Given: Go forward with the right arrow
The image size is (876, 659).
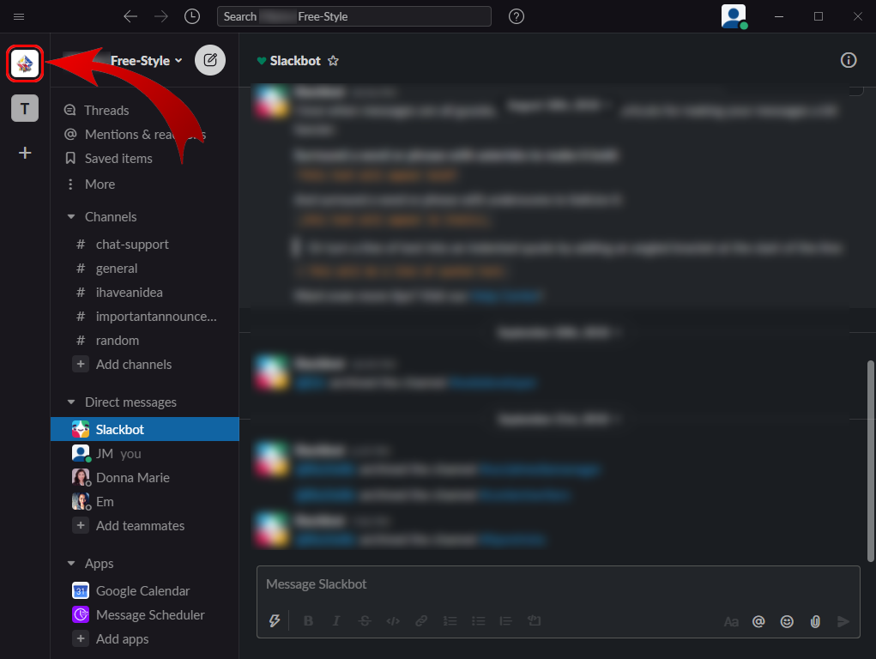Looking at the screenshot, I should [x=161, y=17].
